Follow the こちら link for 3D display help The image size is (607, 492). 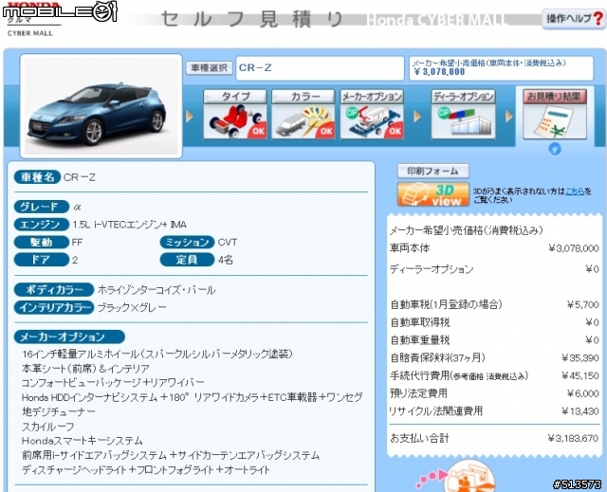pos(575,191)
